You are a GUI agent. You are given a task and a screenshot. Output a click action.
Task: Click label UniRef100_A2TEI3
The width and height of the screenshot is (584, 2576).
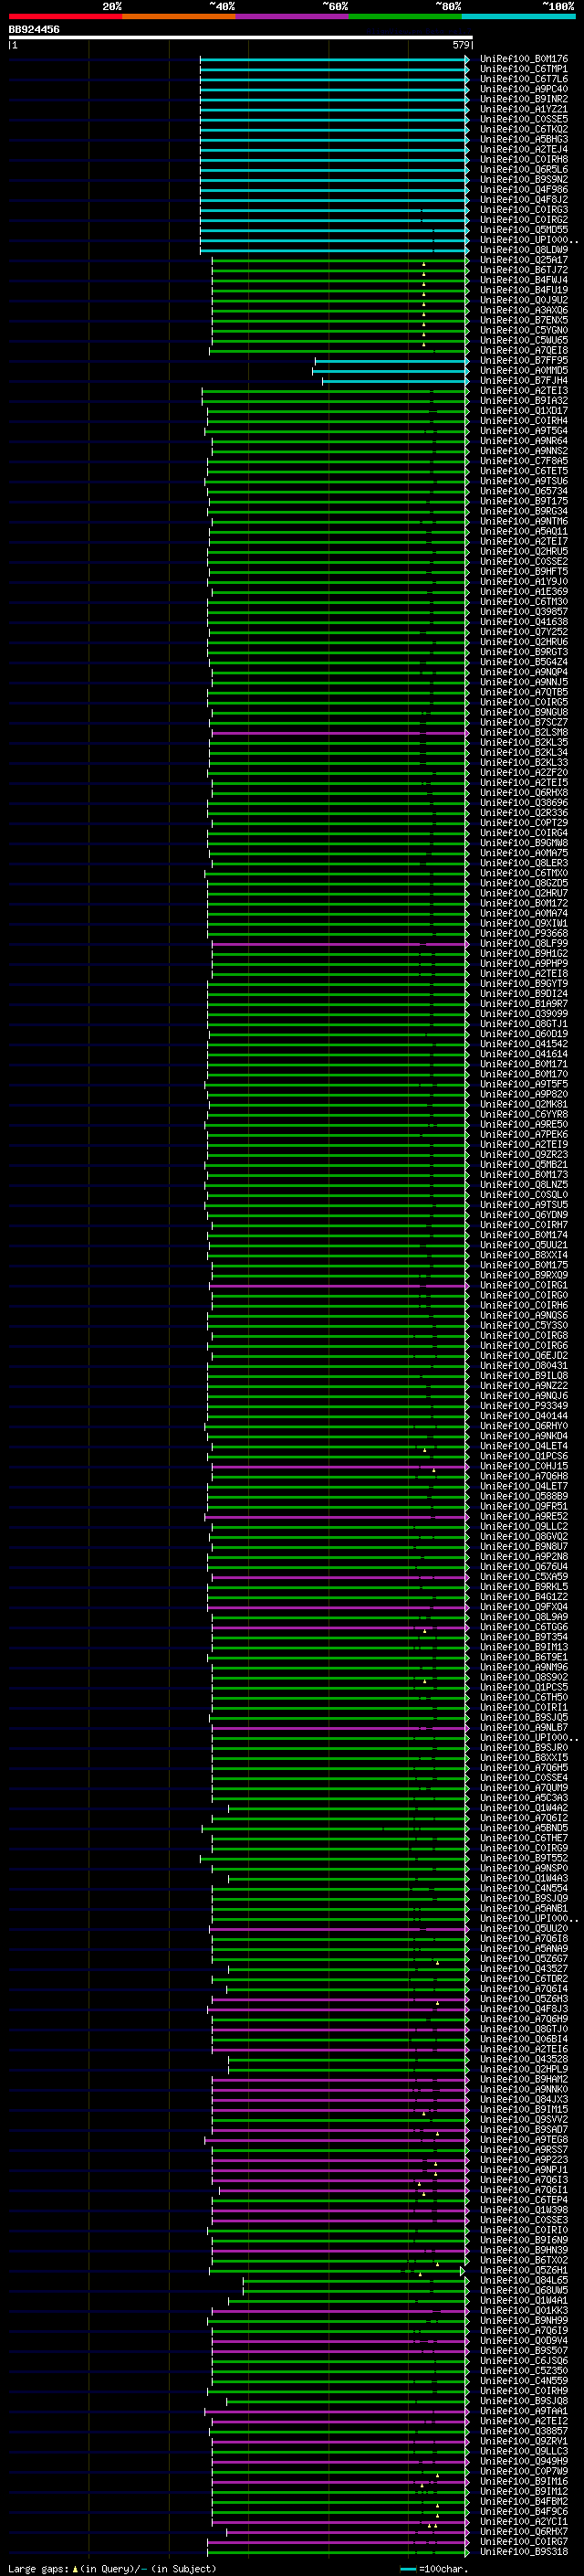[524, 391]
